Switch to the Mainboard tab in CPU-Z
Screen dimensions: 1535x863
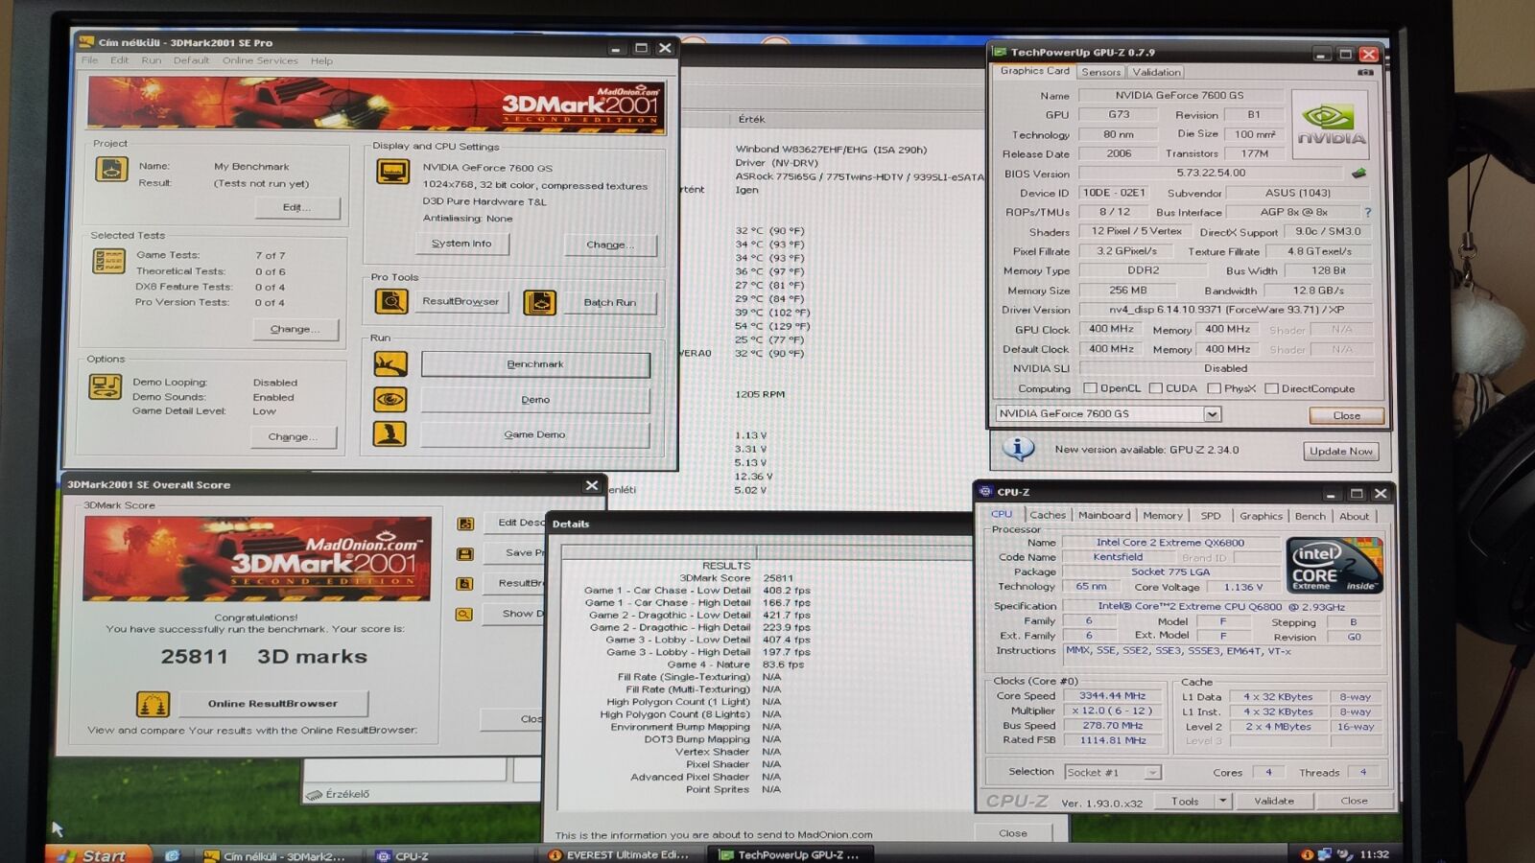[1104, 516]
